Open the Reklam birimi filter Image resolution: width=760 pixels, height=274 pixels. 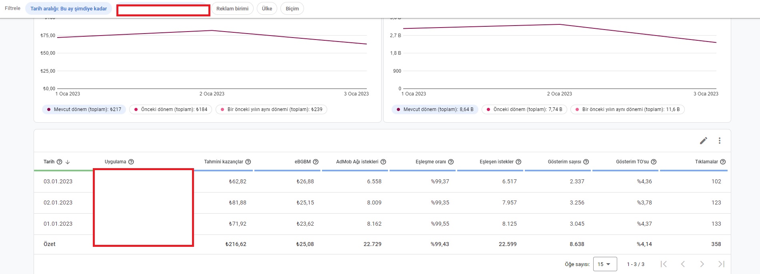232,8
